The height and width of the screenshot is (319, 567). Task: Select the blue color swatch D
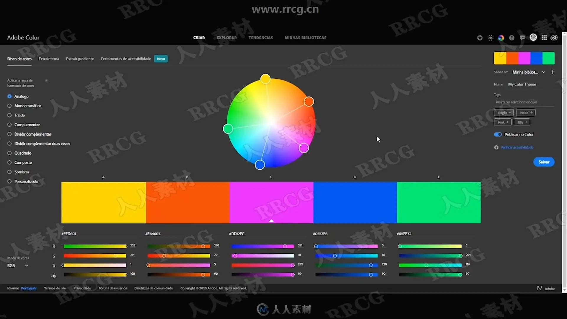coord(355,202)
